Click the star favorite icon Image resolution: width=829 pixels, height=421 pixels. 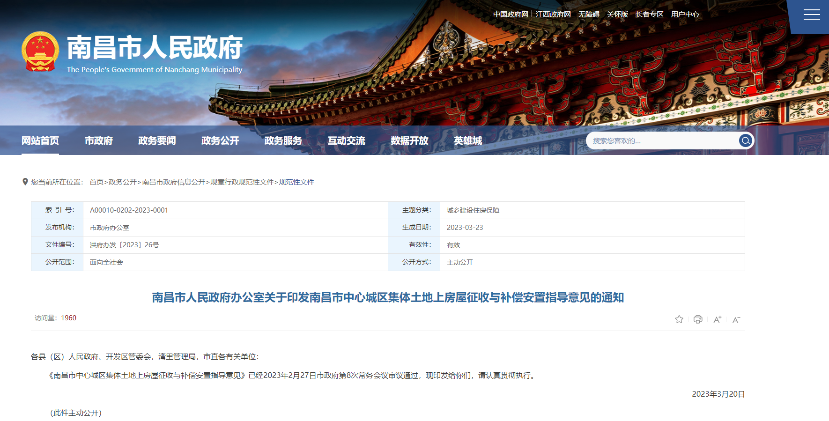point(679,319)
